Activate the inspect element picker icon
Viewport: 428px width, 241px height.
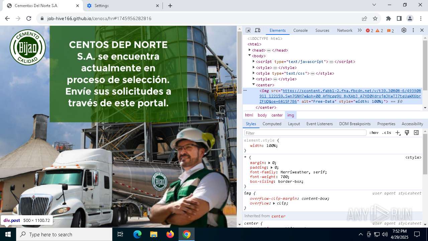pyautogui.click(x=248, y=30)
